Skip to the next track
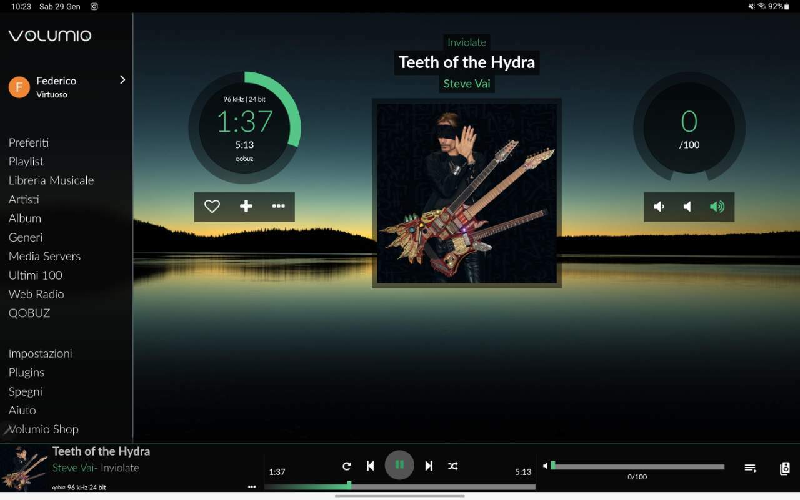Screen dimensions: 800x500 point(429,466)
